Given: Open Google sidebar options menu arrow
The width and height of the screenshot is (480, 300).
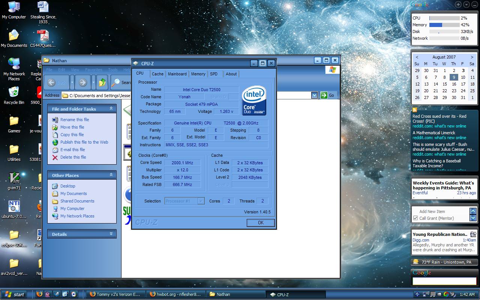Looking at the screenshot, I should tap(466, 4).
